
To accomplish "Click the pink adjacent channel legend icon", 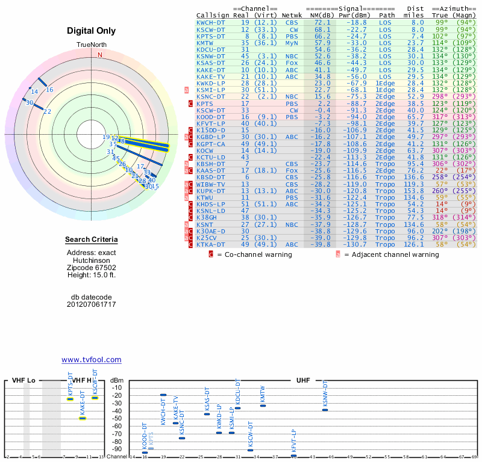I will 338,254.
